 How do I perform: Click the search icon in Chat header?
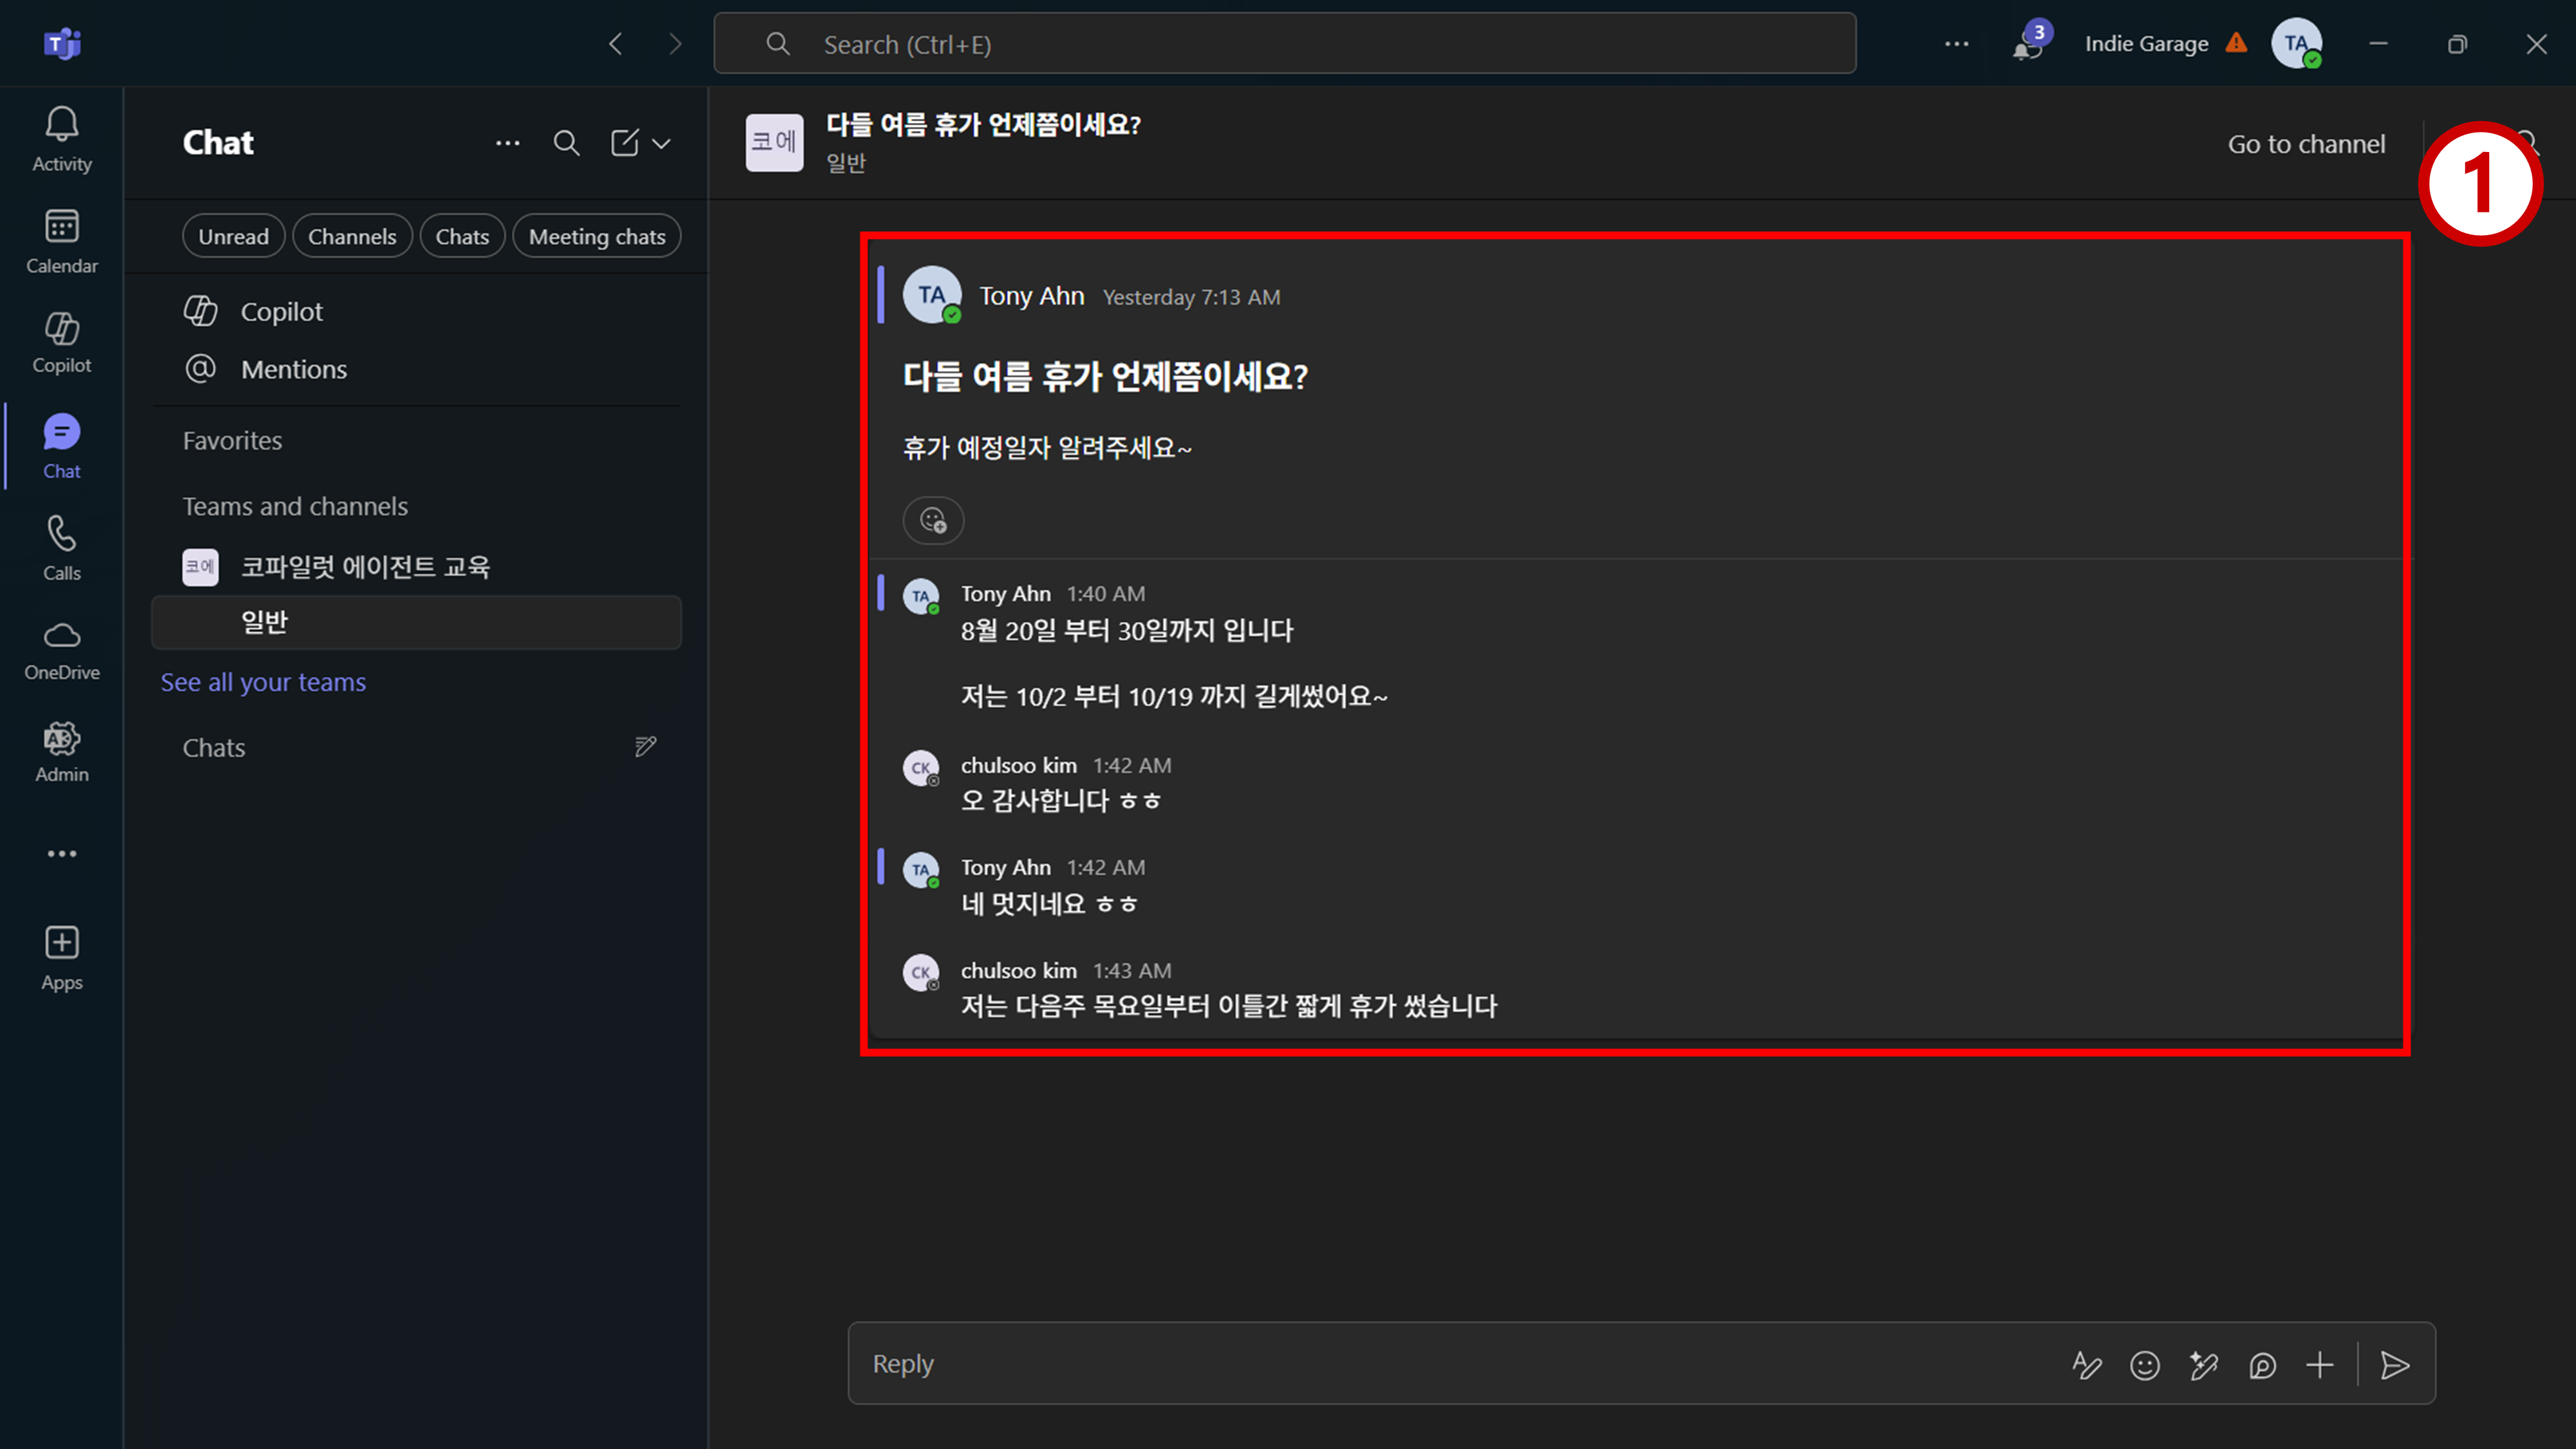(566, 143)
